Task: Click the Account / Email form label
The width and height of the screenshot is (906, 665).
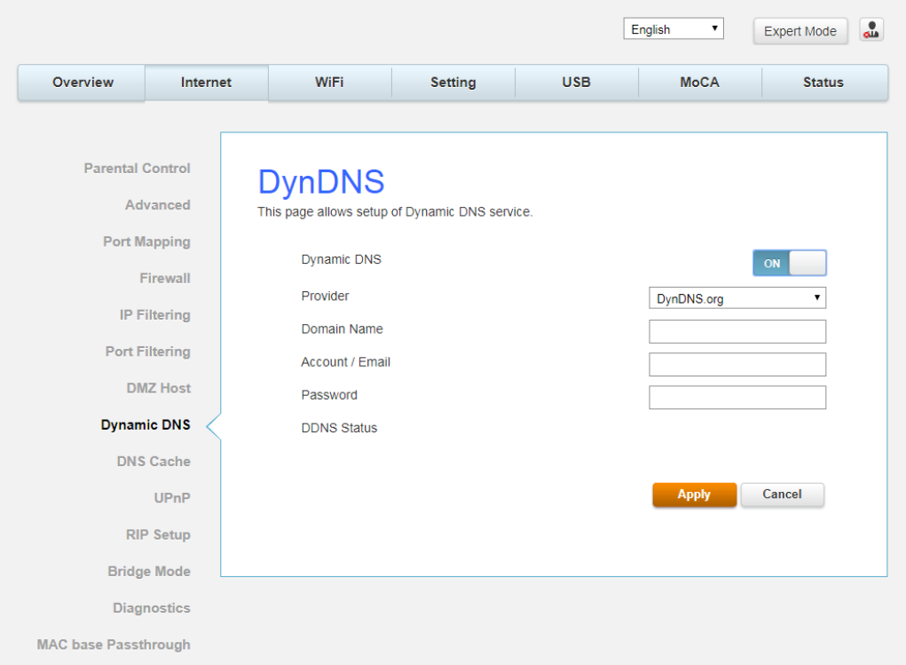Action: (x=345, y=362)
